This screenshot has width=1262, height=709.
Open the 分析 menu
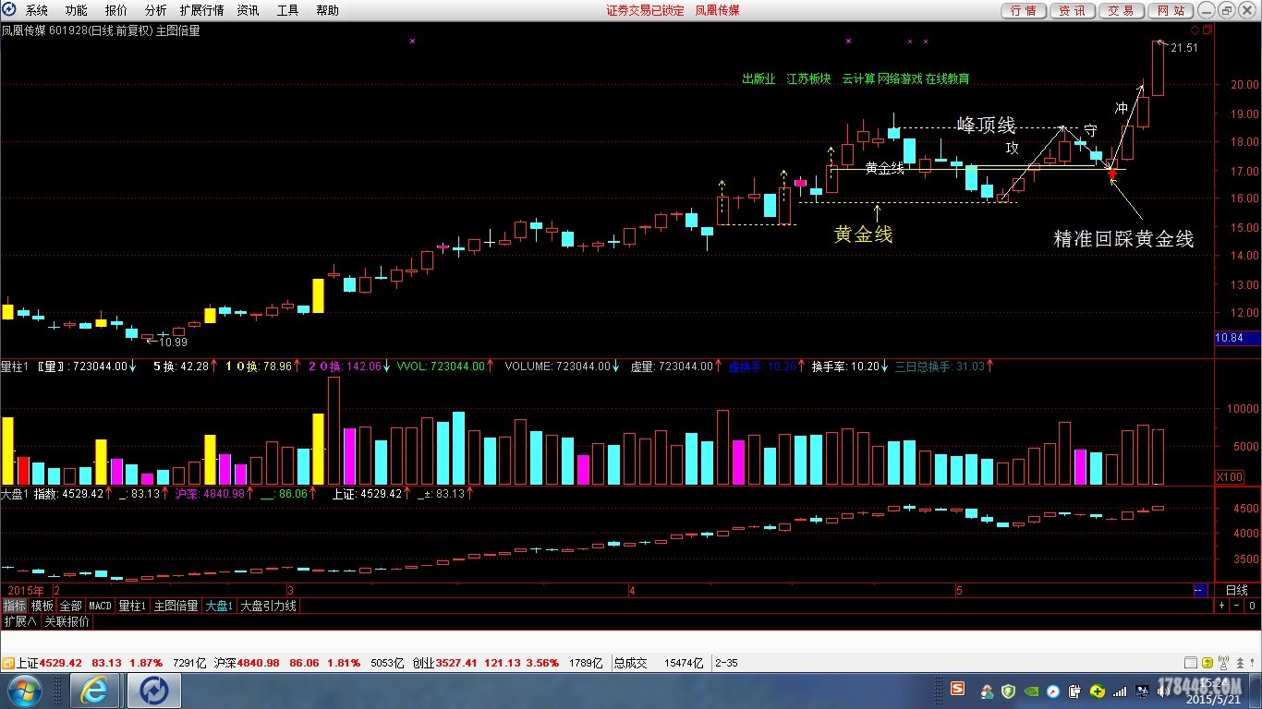point(156,10)
